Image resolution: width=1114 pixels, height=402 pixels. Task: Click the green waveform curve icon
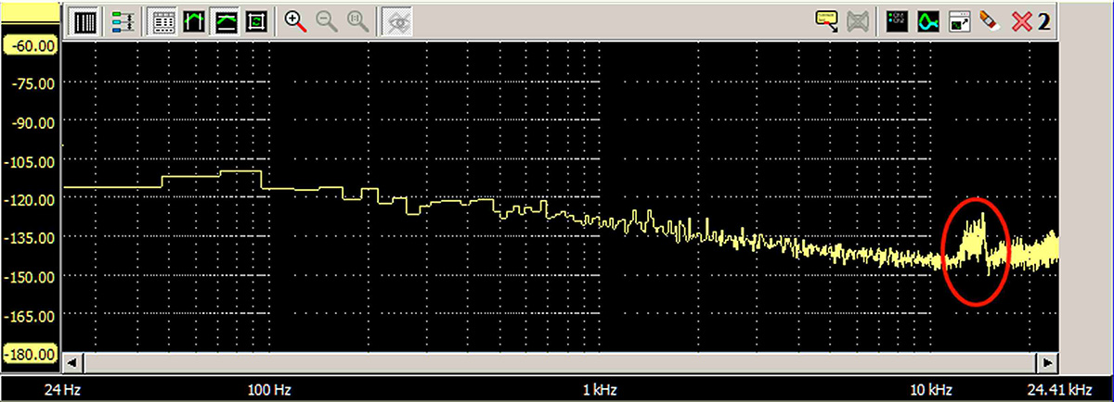click(927, 20)
